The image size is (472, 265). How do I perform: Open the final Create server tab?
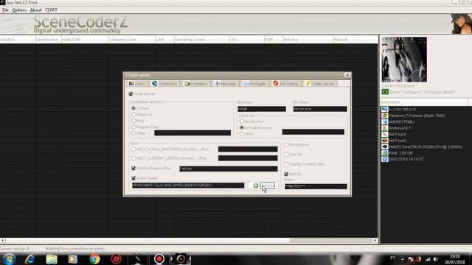tap(319, 83)
